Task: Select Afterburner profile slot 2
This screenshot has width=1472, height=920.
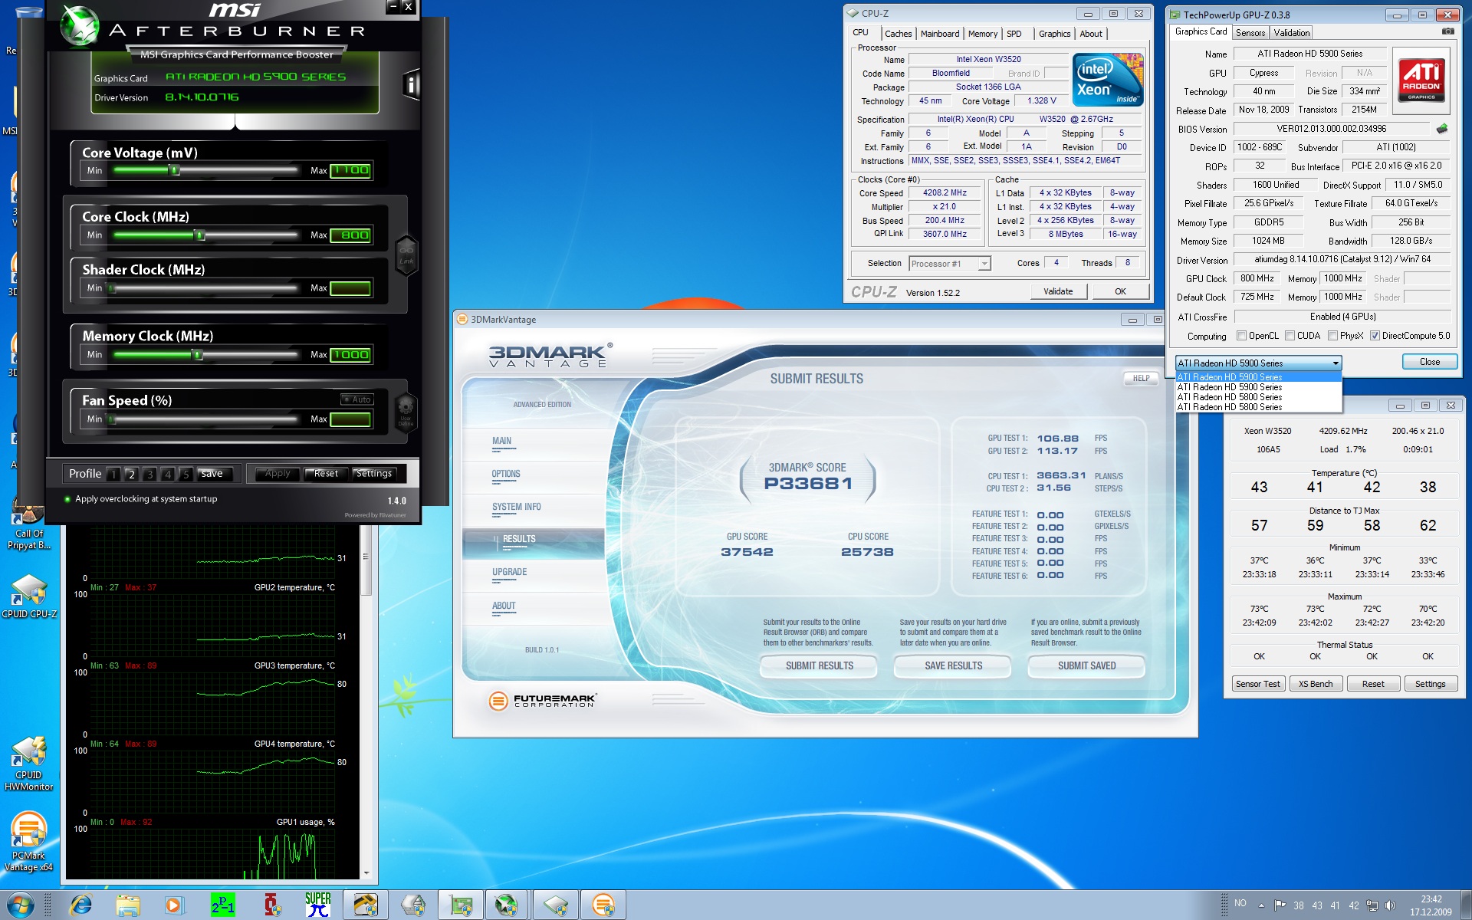Action: pyautogui.click(x=132, y=475)
